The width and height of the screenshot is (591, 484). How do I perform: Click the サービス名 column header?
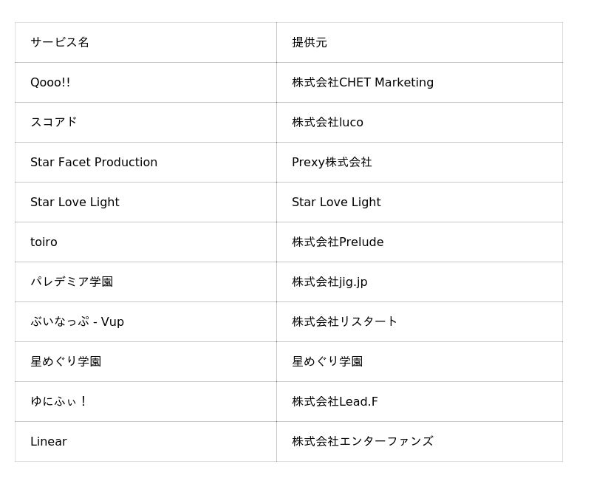(x=60, y=42)
